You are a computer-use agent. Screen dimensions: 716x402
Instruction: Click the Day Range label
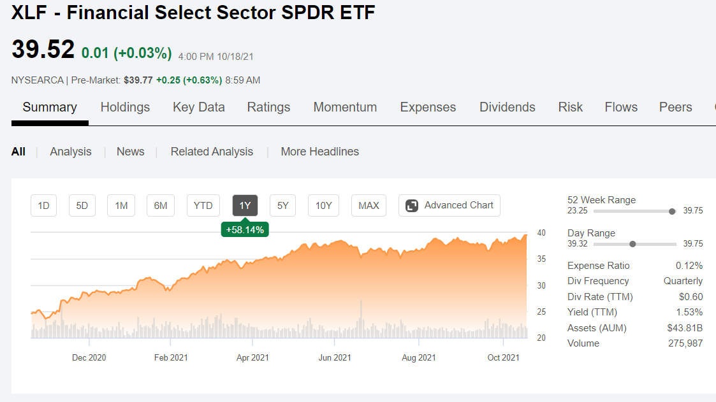click(591, 233)
